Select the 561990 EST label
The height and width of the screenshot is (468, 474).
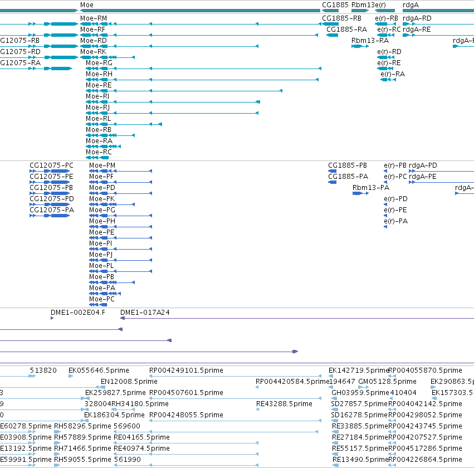pyautogui.click(x=127, y=460)
